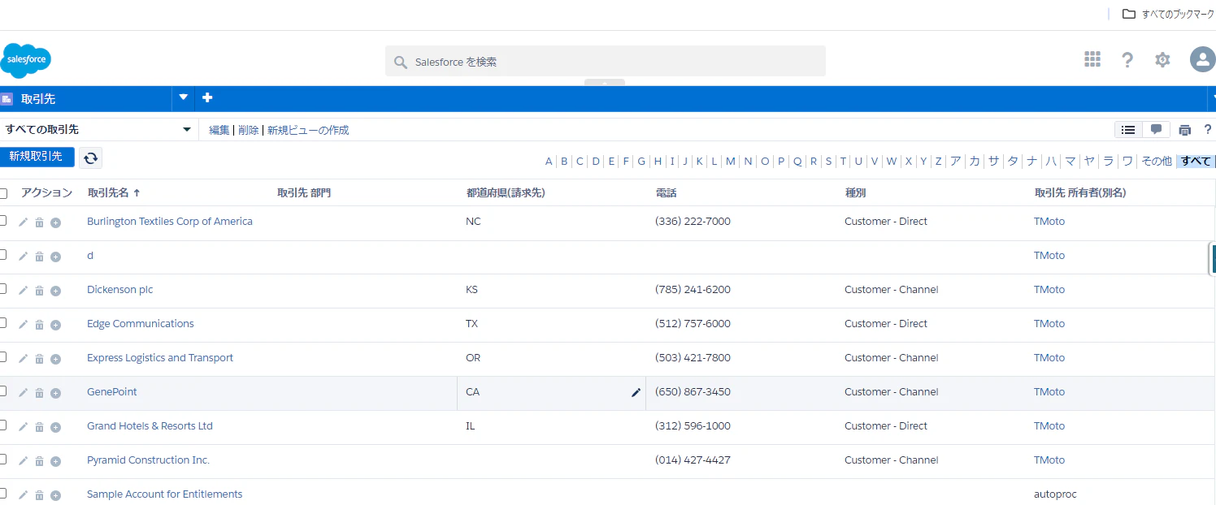Select phone number (512) 757-6000
Viewport: 1216px width, 505px height.
click(693, 323)
